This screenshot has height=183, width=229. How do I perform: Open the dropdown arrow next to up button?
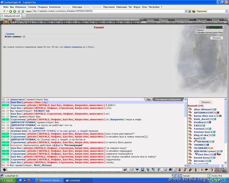coord(7,11)
